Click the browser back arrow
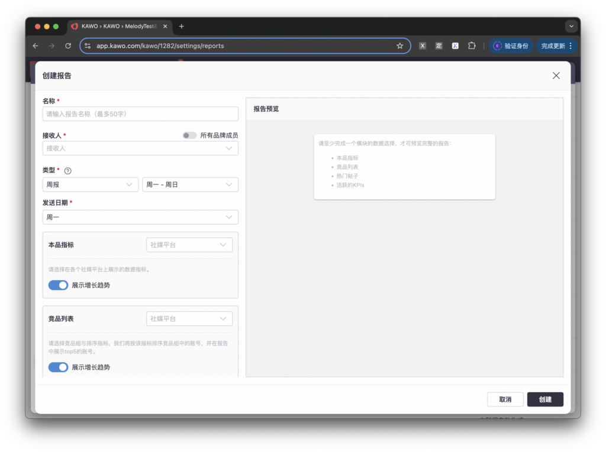606x452 pixels. [36, 46]
